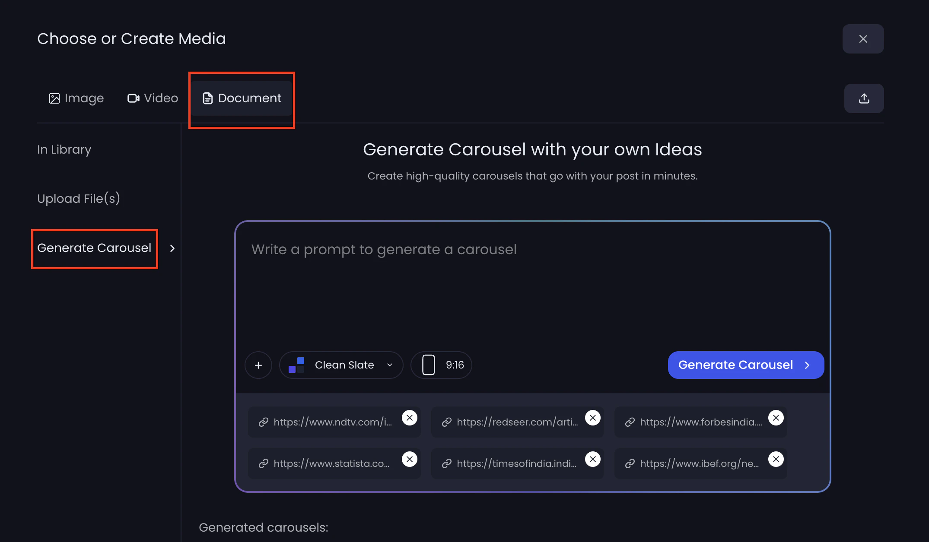Click the plus icon to add an attachment
The image size is (929, 542).
(x=258, y=365)
